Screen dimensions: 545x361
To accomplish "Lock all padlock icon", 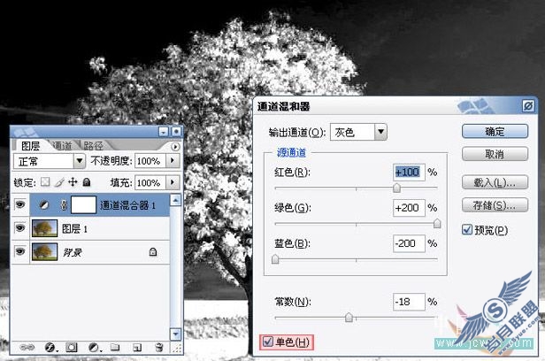I will tap(87, 182).
